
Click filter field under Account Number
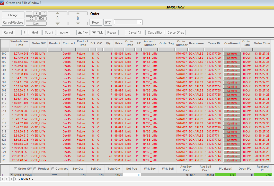click(150, 50)
